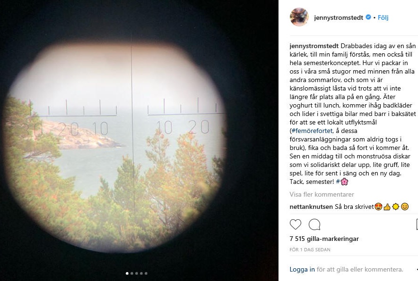Click the heart like icon
Image resolution: width=418 pixels, height=281 pixels.
click(296, 224)
